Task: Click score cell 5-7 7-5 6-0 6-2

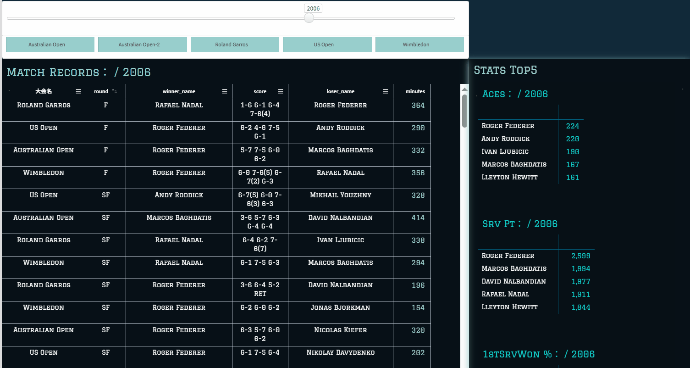Action: pyautogui.click(x=260, y=155)
